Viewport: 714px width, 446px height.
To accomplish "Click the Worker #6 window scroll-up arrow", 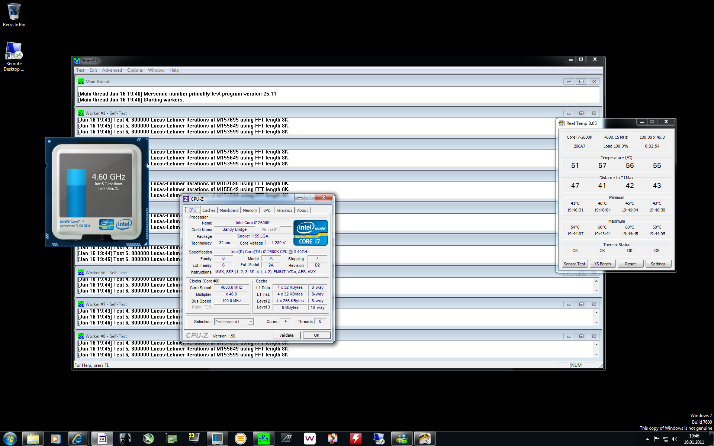I will pyautogui.click(x=596, y=281).
